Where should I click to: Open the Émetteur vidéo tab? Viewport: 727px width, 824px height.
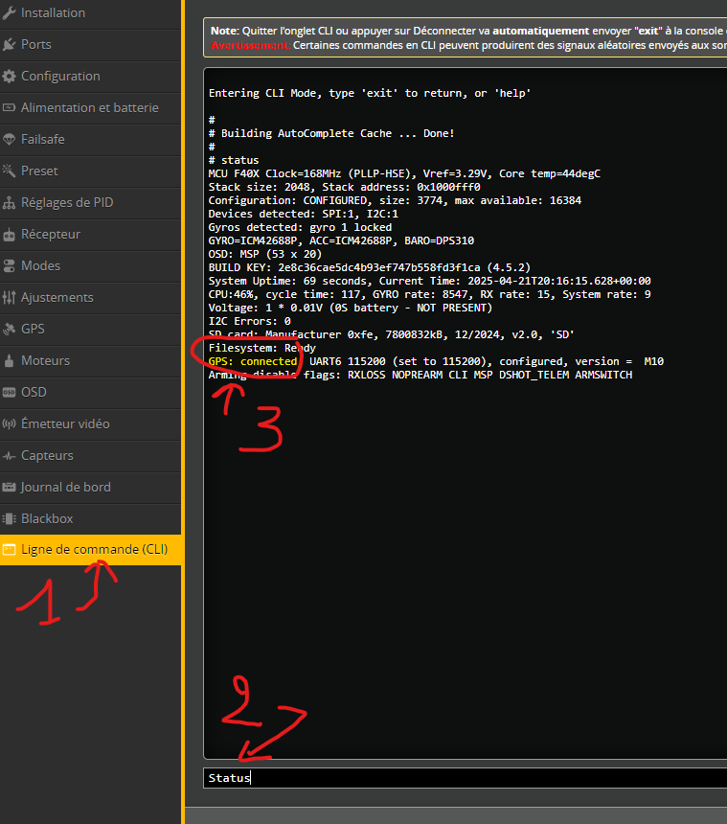[65, 423]
